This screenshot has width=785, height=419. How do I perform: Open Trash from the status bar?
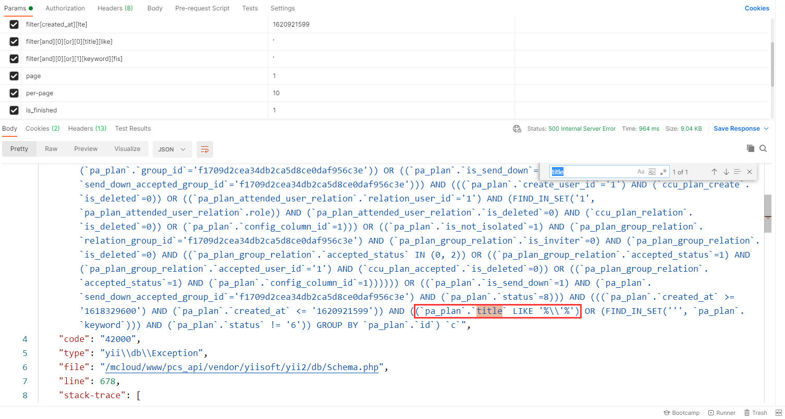tap(755, 413)
